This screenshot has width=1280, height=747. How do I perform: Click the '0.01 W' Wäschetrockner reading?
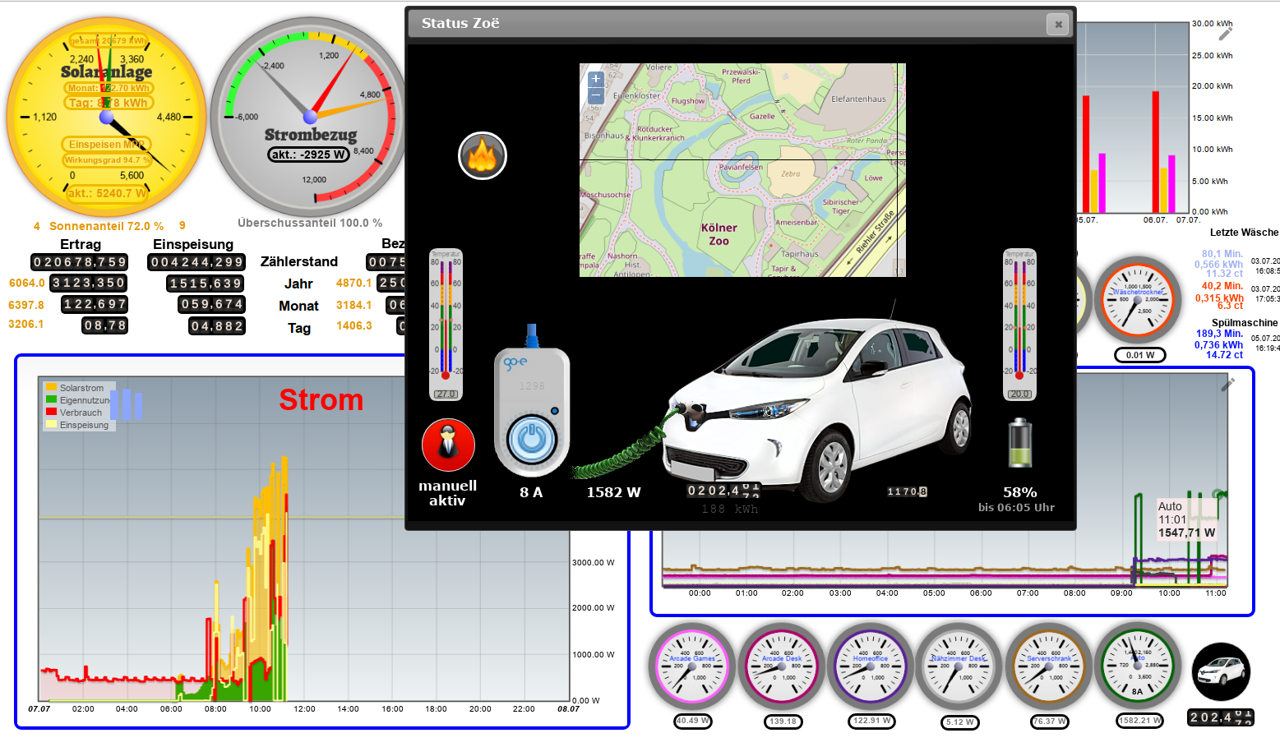pos(1140,355)
